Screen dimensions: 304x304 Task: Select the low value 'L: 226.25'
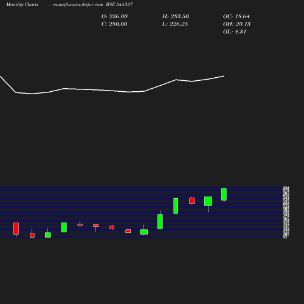click(175, 24)
